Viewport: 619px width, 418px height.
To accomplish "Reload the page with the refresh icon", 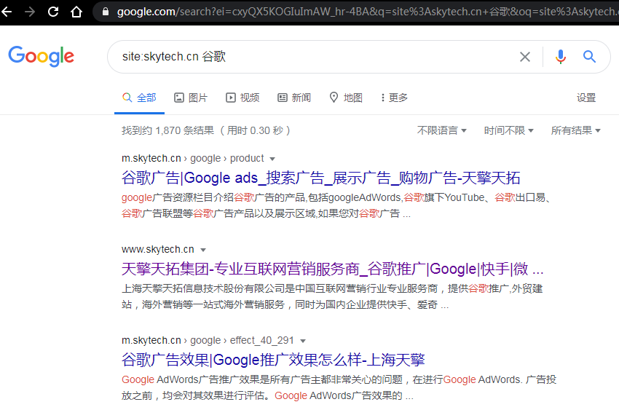I will (53, 12).
